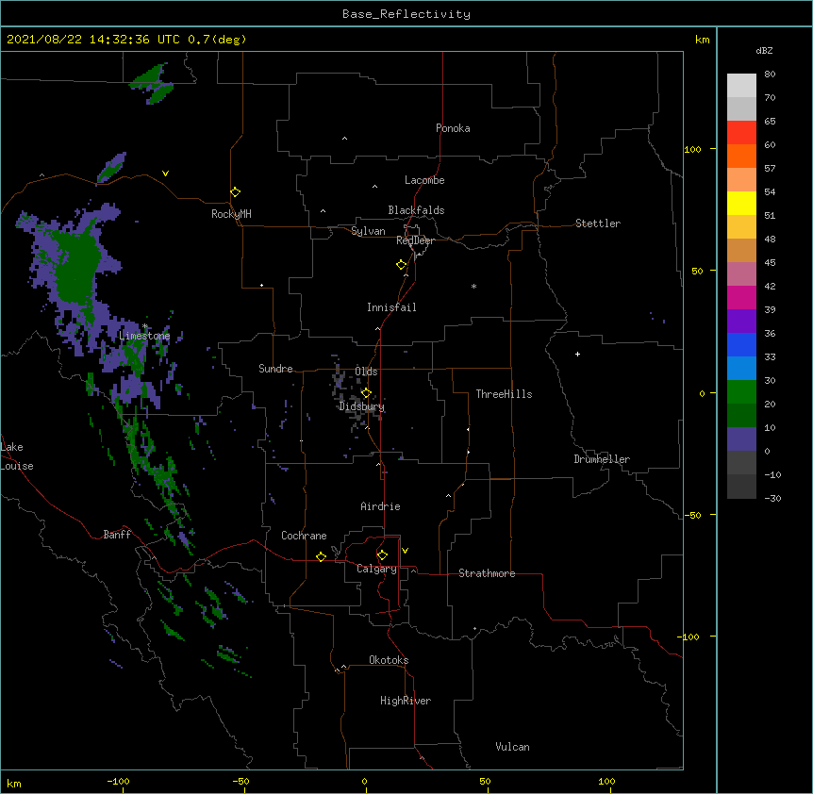The image size is (813, 794).
Task: Click the Drumheller label
Action: pyautogui.click(x=602, y=459)
